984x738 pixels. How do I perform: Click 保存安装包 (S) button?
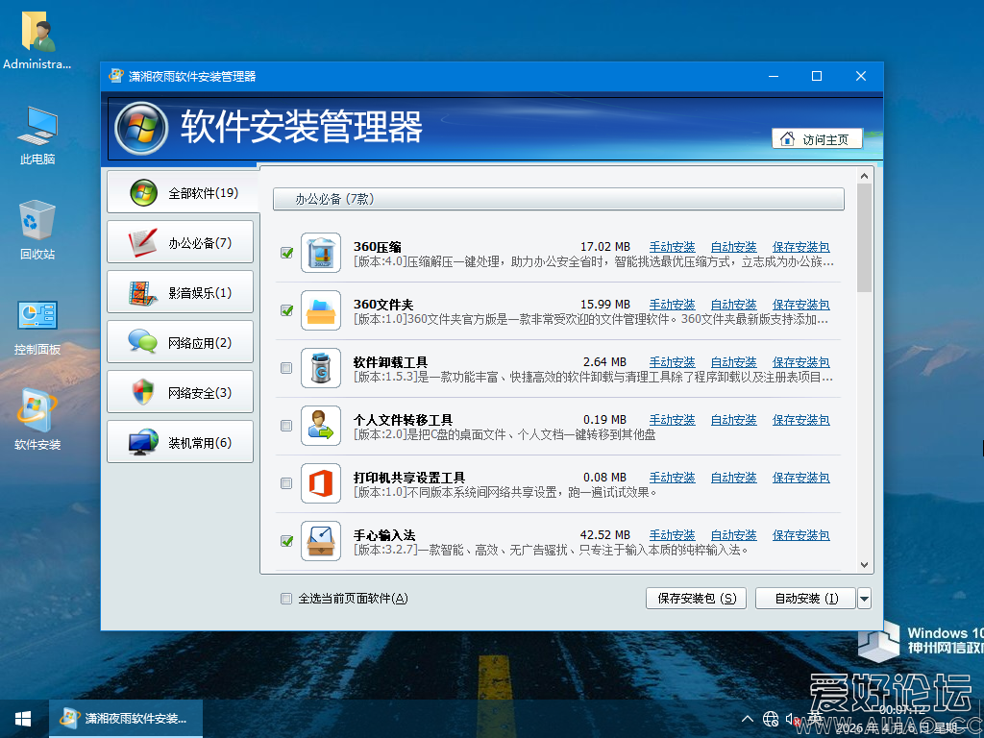click(696, 599)
